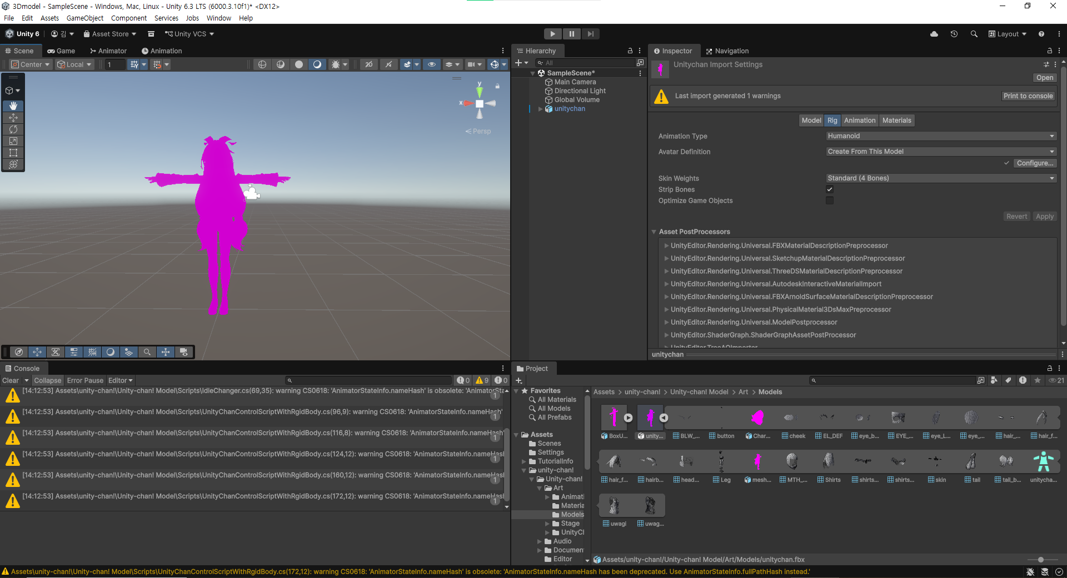Click the Scene camera settings icon
Image resolution: width=1067 pixels, height=578 pixels.
(473, 64)
